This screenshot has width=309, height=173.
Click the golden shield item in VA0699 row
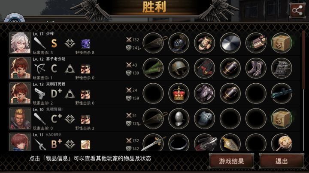230,142
